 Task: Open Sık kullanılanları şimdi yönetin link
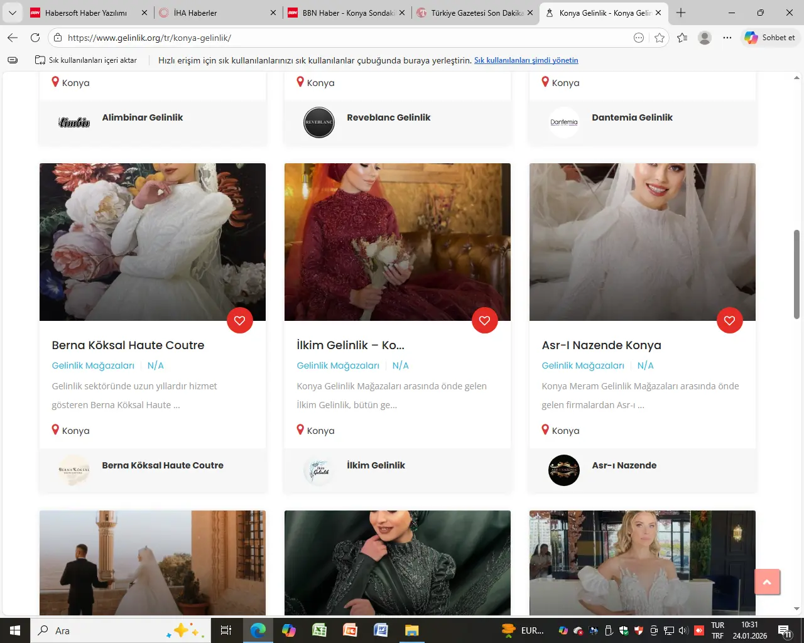[x=526, y=60]
